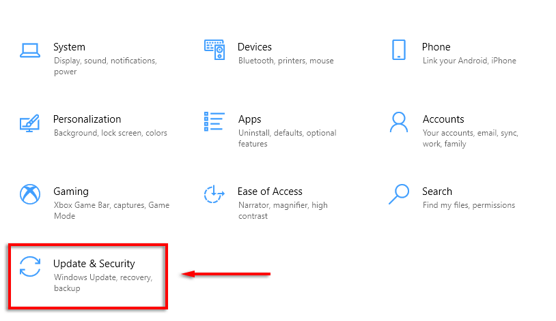This screenshot has height=321, width=556.
Task: Click the Update & Security sync arrows icon
Action: [x=30, y=266]
